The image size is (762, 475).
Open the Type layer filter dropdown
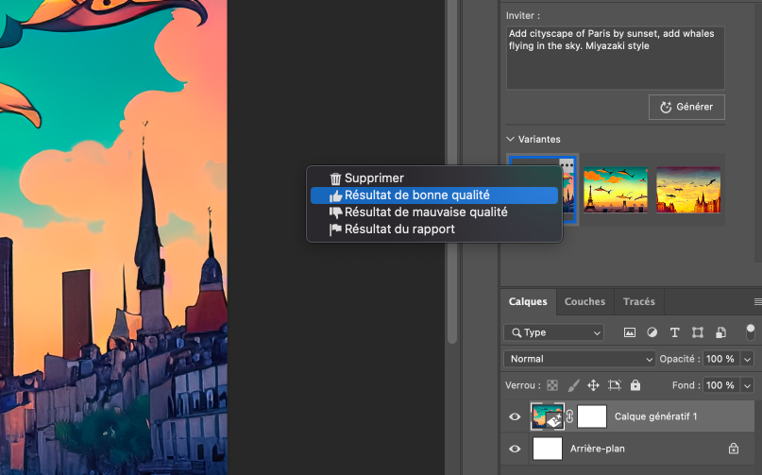click(554, 332)
